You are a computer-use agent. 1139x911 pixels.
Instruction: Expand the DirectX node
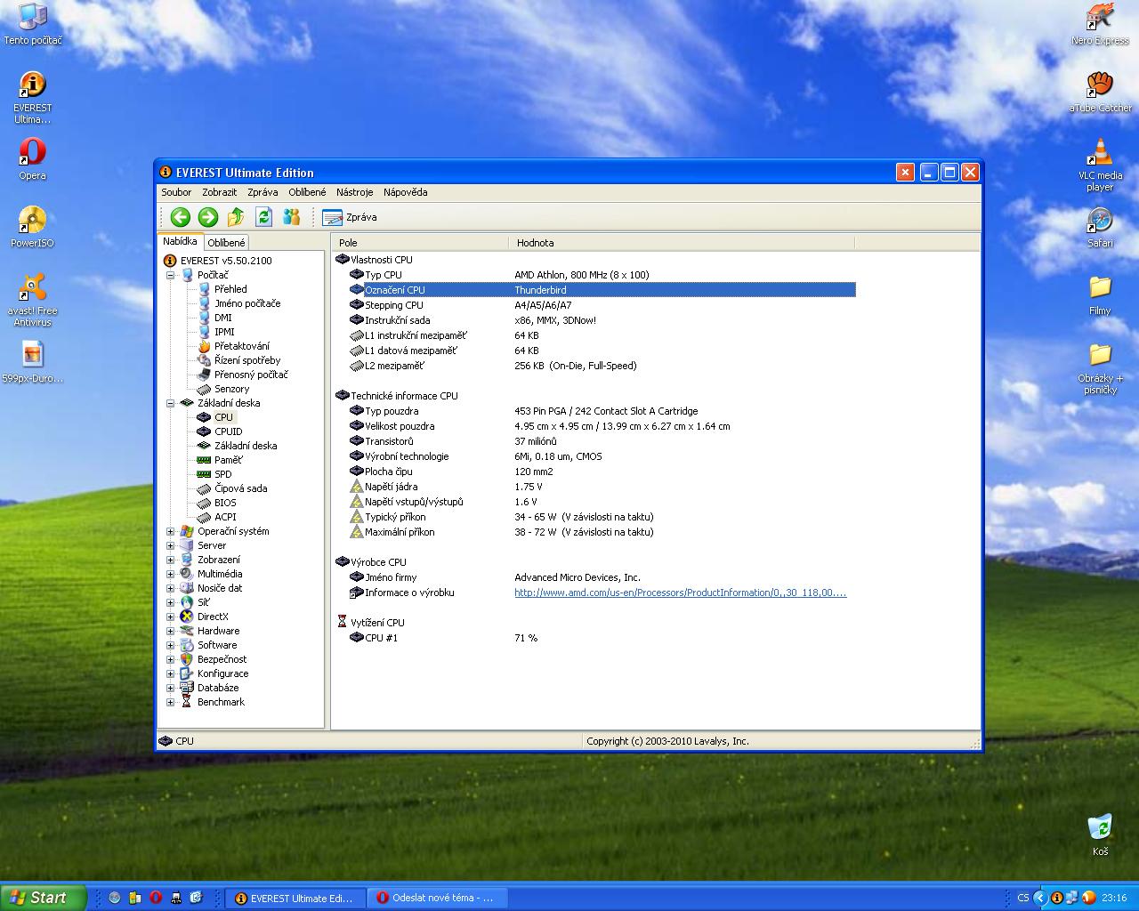tap(171, 617)
